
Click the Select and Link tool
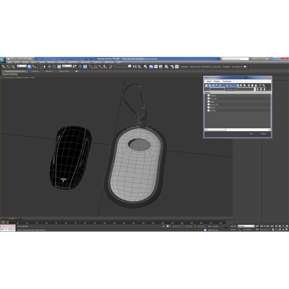(3, 67)
